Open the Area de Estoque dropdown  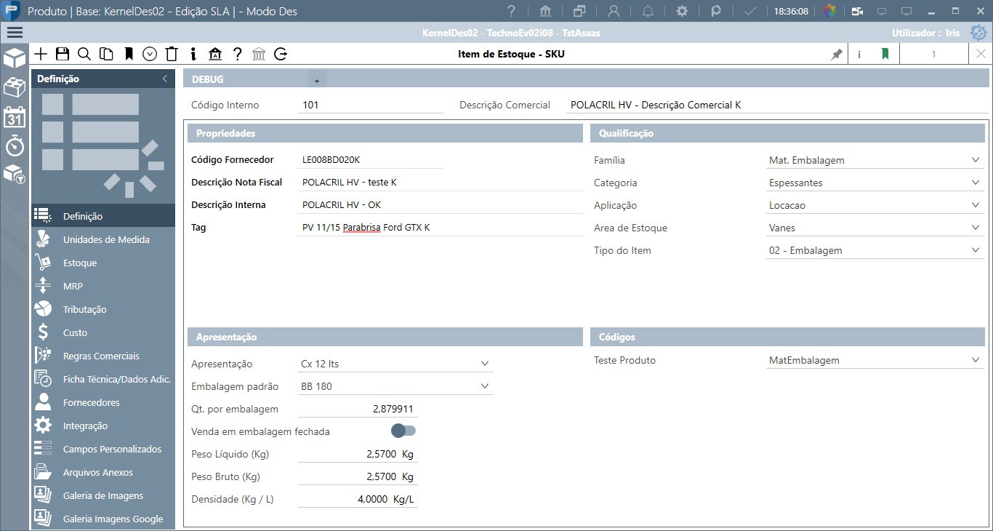tap(976, 228)
